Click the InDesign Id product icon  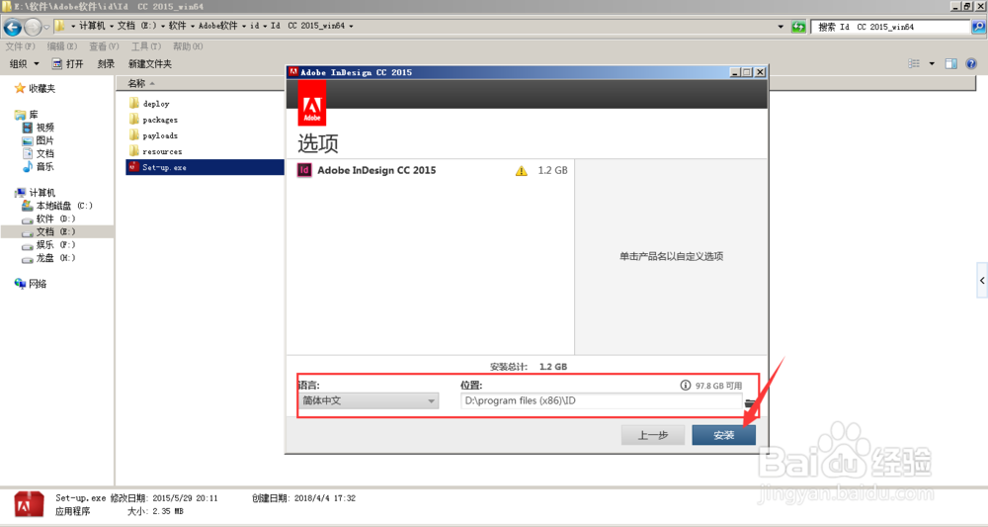point(304,170)
